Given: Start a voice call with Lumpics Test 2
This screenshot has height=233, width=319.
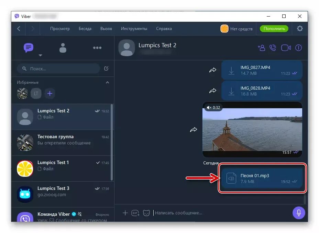Looking at the screenshot, I should [x=273, y=48].
